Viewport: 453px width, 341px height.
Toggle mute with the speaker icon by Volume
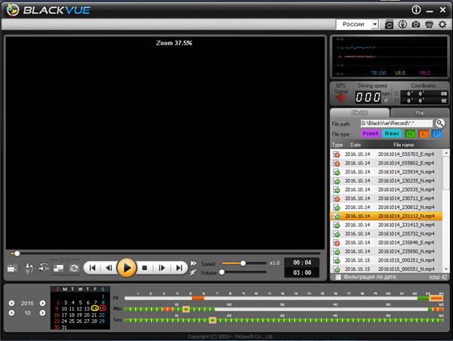click(193, 272)
